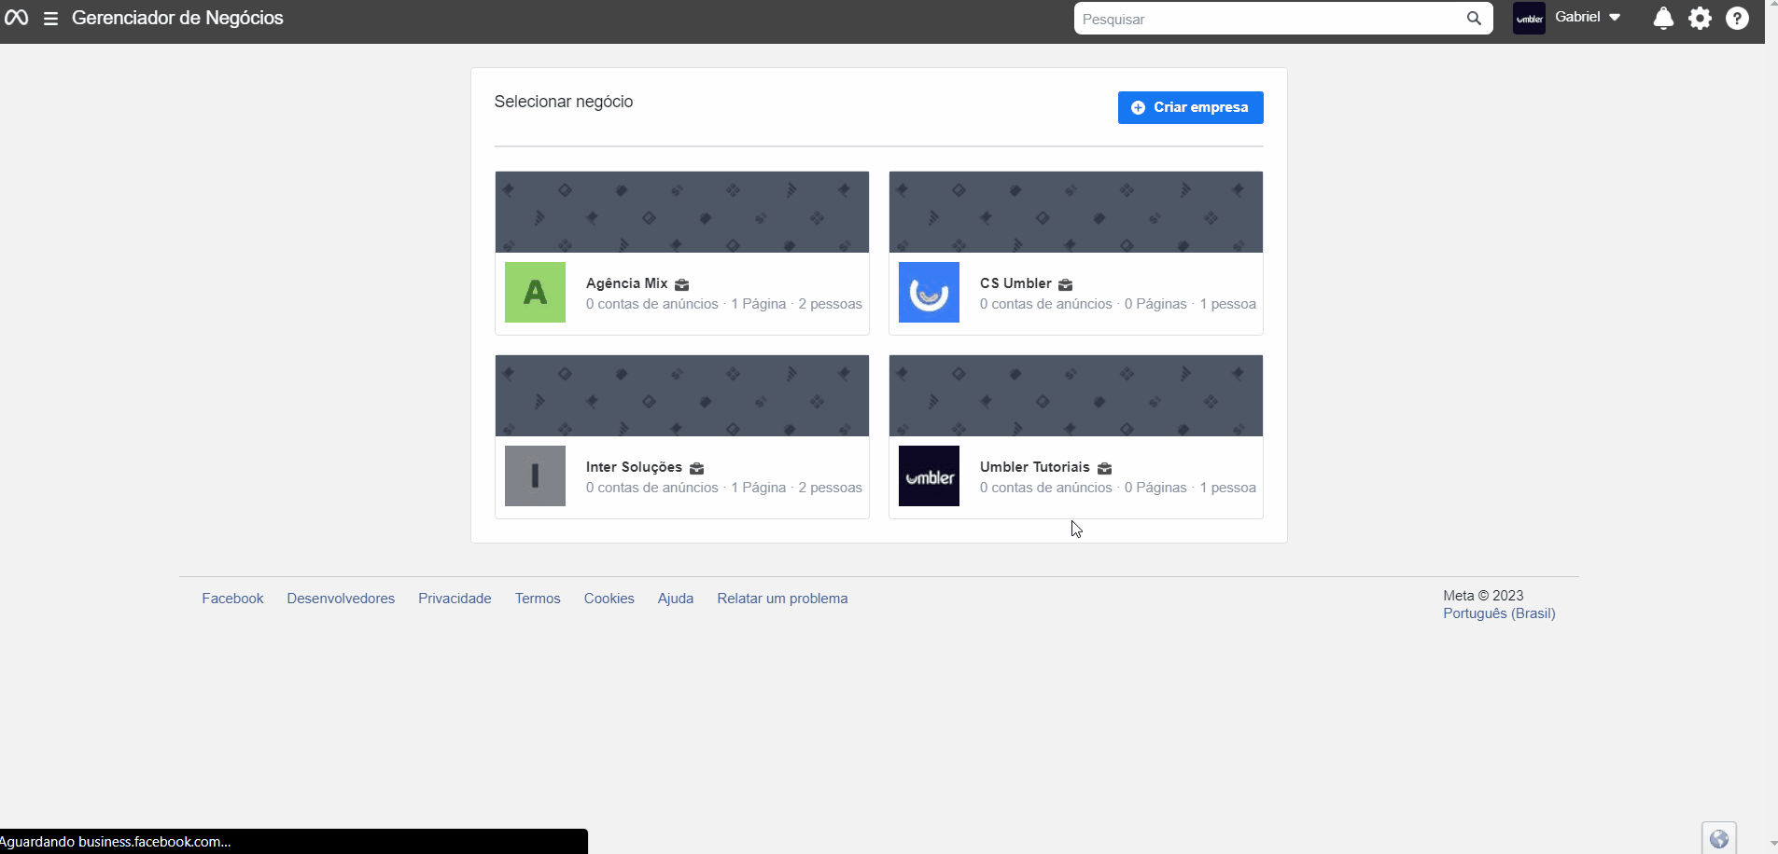This screenshot has width=1778, height=854.
Task: Click the Agência Mix cover banner
Action: coord(682,212)
